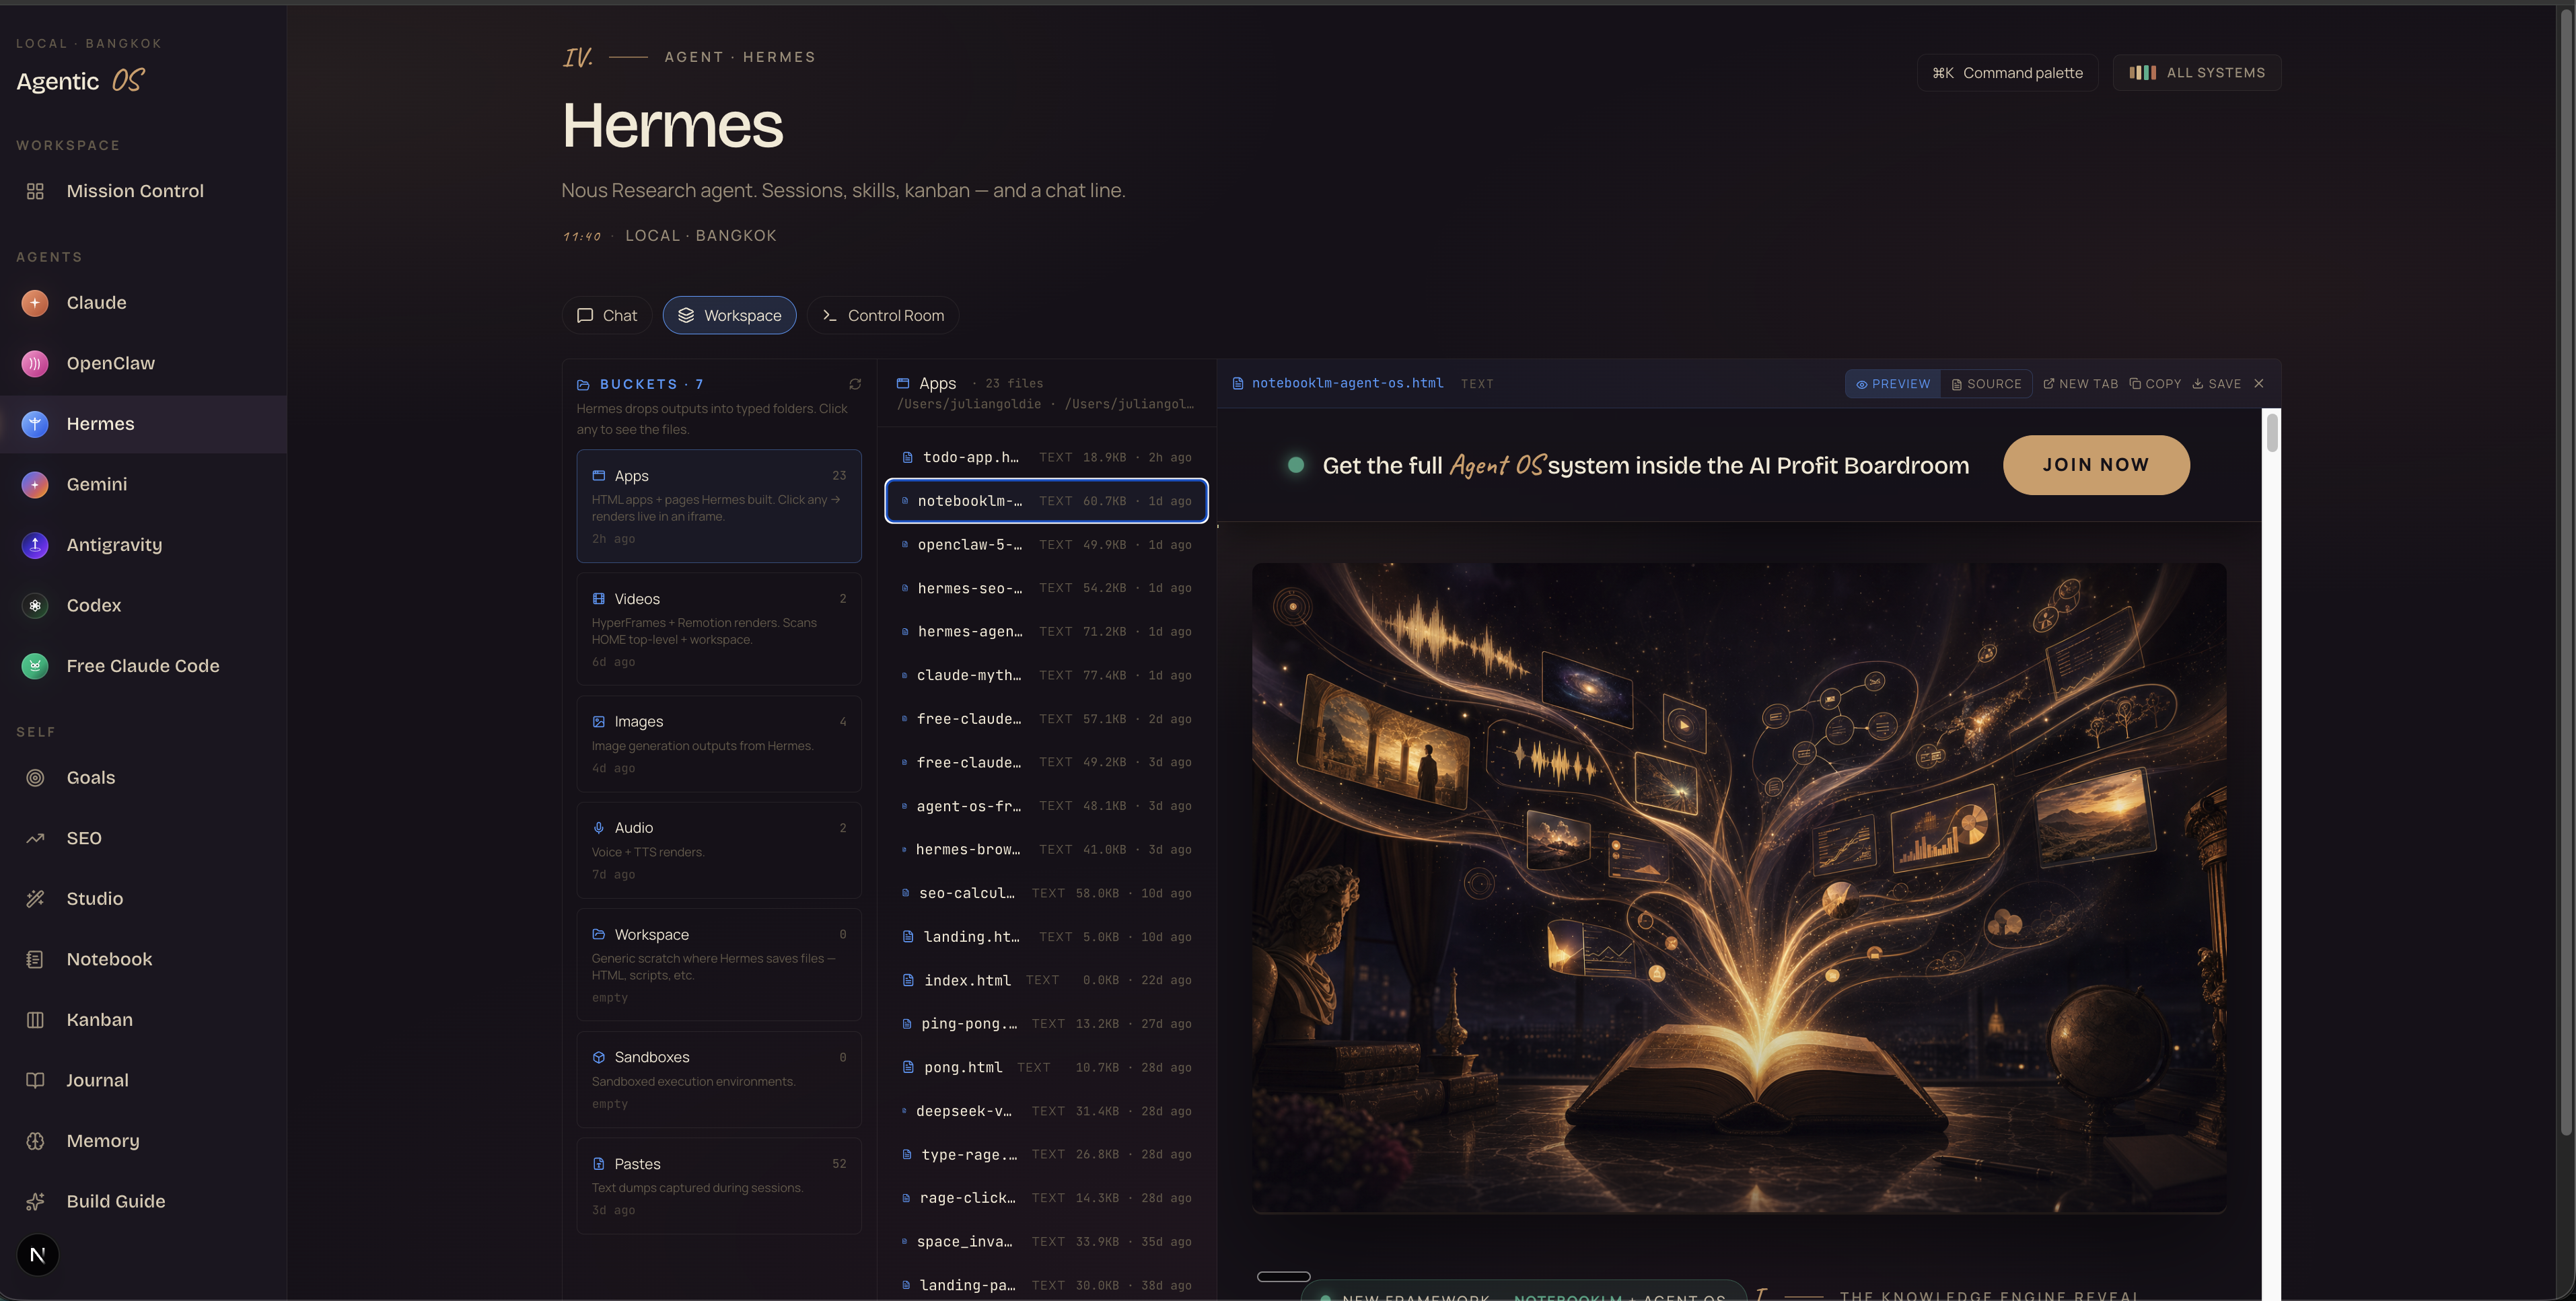Open the space_inva… file row
Screen dimensions: 2576x1301
pyautogui.click(x=1047, y=1242)
